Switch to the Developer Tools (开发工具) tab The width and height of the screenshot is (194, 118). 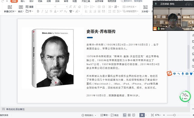tap(86, 1)
